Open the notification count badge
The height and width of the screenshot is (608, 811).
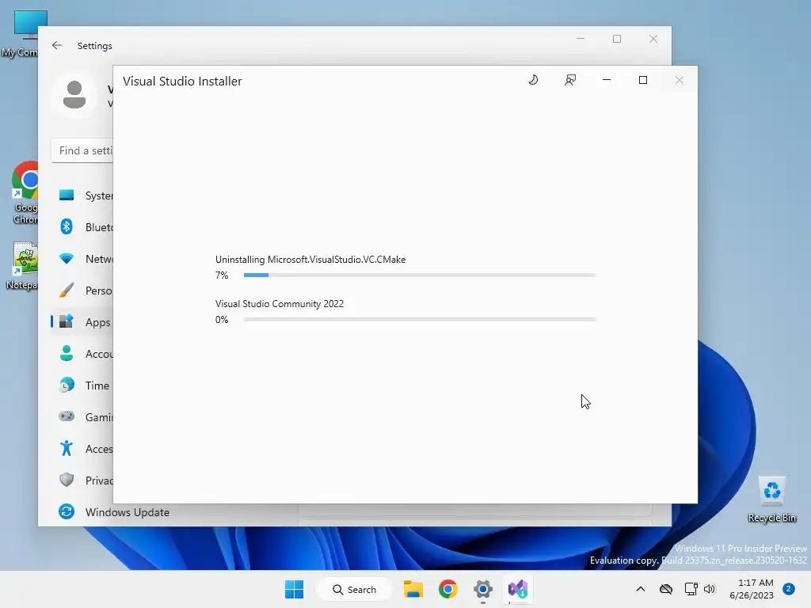pos(789,589)
